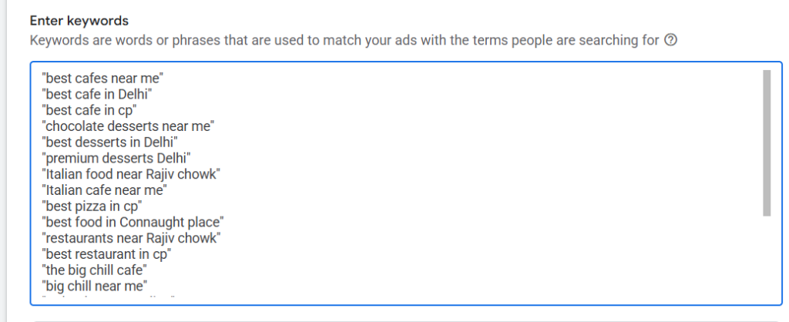Click the "premium desserts Delhi" keyword line
Viewport: 789px width, 322px height.
pos(117,159)
